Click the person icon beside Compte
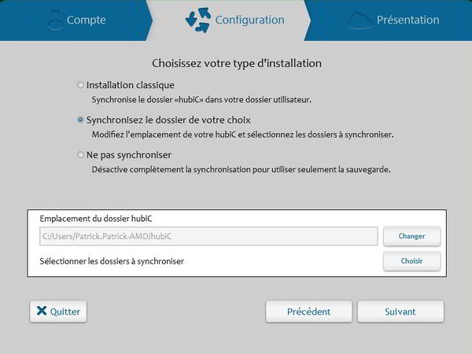The image size is (472, 354). 53,20
